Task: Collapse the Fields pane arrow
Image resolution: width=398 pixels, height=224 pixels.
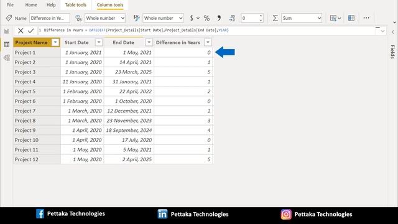Action: 393,32
